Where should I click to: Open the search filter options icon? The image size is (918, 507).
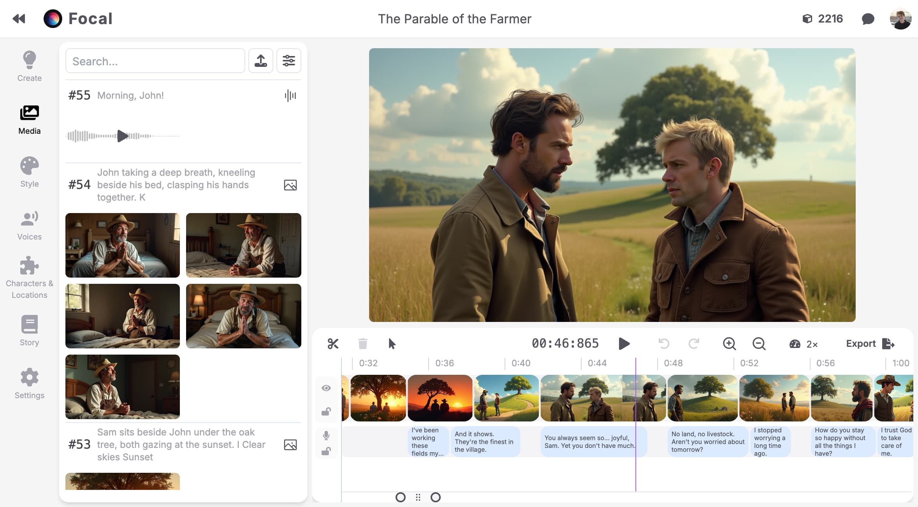(x=289, y=61)
